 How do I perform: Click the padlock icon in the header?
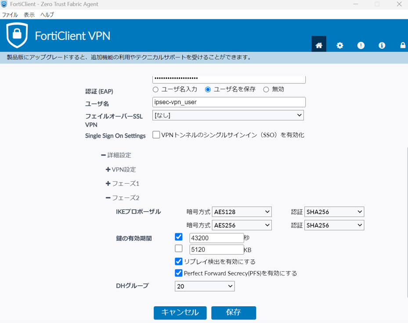click(403, 45)
